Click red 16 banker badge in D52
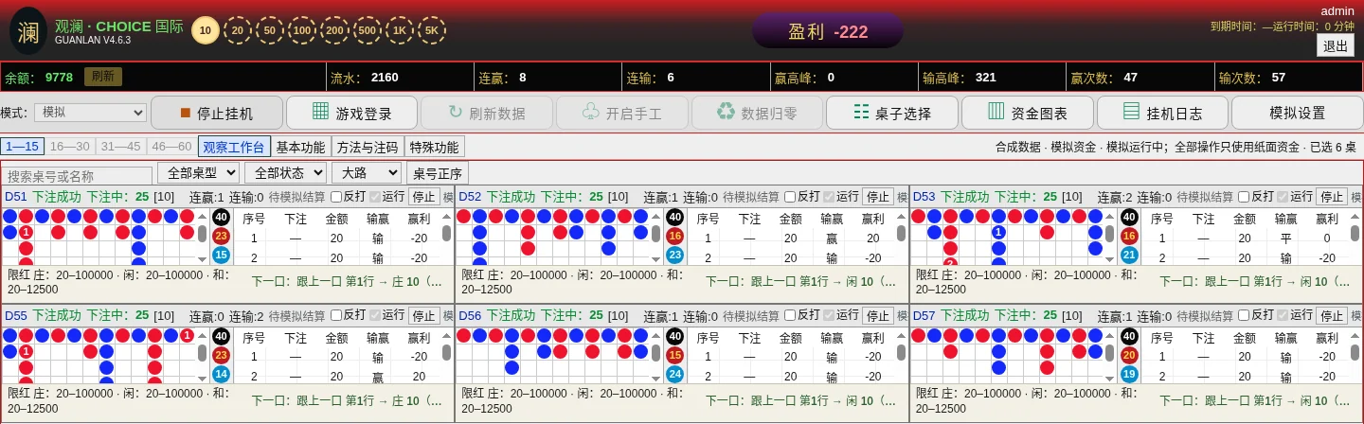The width and height of the screenshot is (1364, 424). coord(675,236)
